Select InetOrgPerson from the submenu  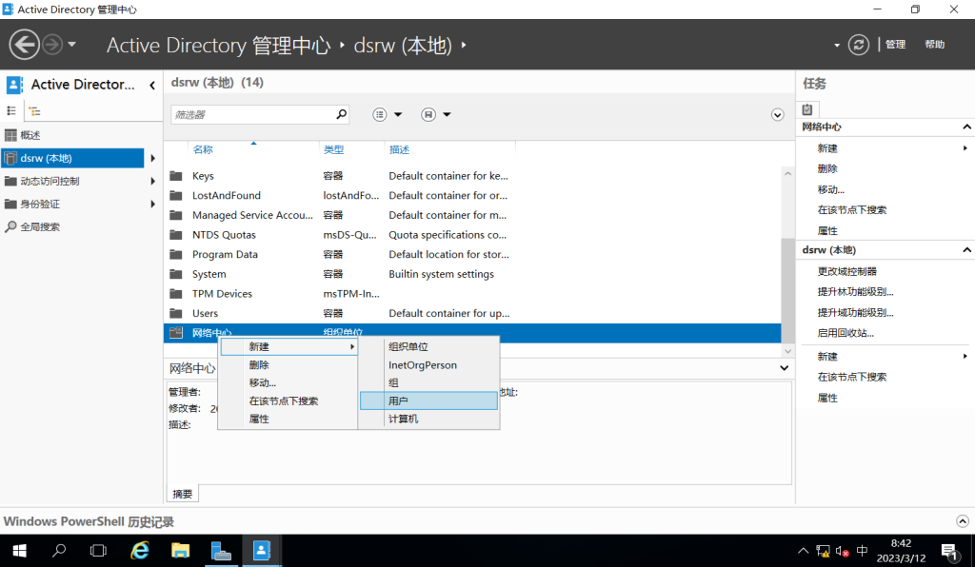click(429, 365)
